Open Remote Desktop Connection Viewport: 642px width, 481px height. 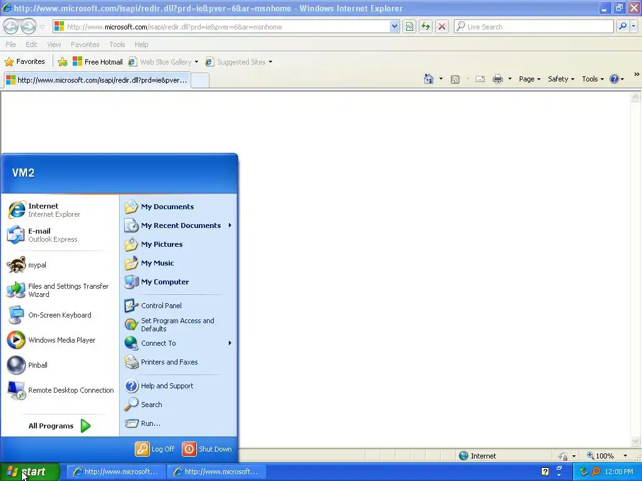60,390
